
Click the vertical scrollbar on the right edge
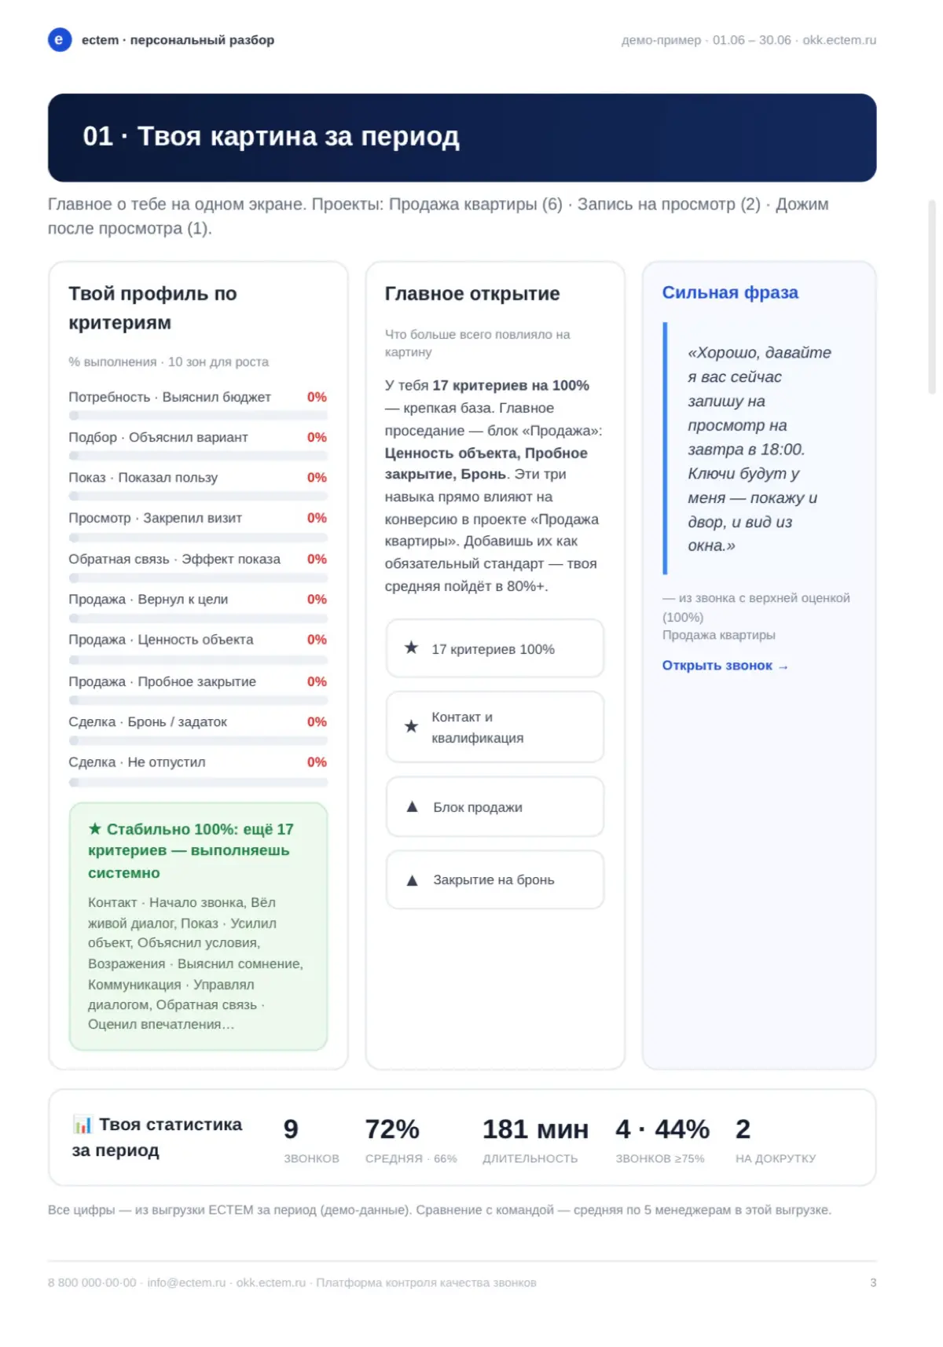tap(932, 296)
